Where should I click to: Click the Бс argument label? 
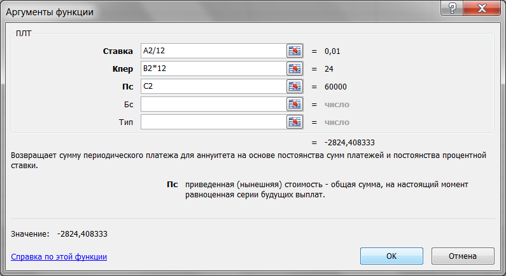[129, 105]
